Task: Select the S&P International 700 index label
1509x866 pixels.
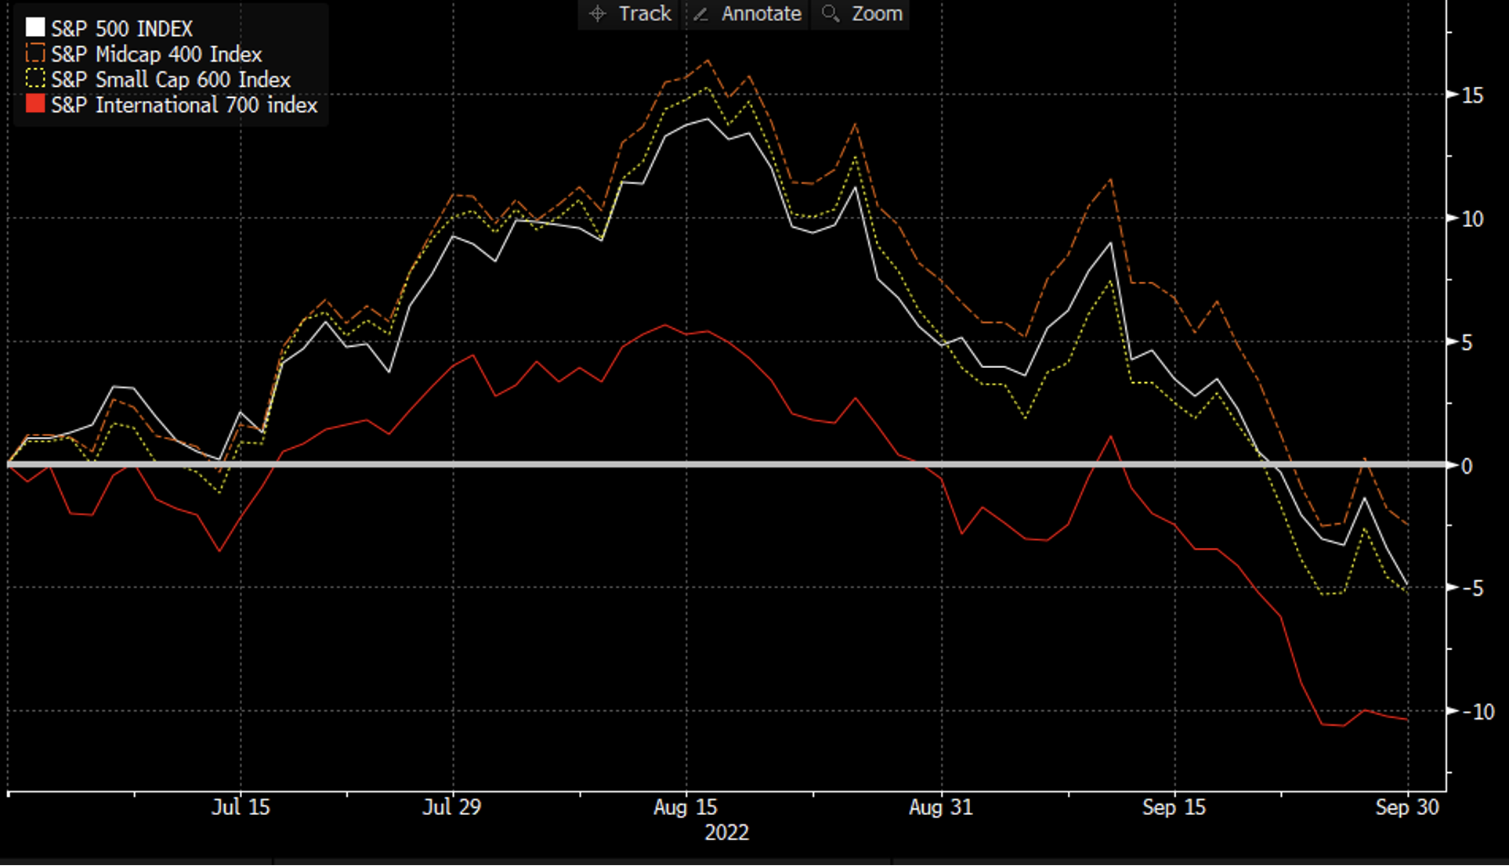Action: point(184,105)
